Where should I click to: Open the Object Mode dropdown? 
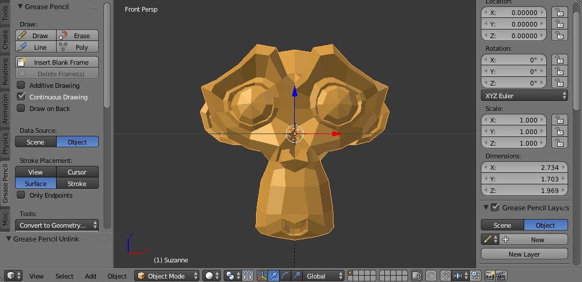167,276
